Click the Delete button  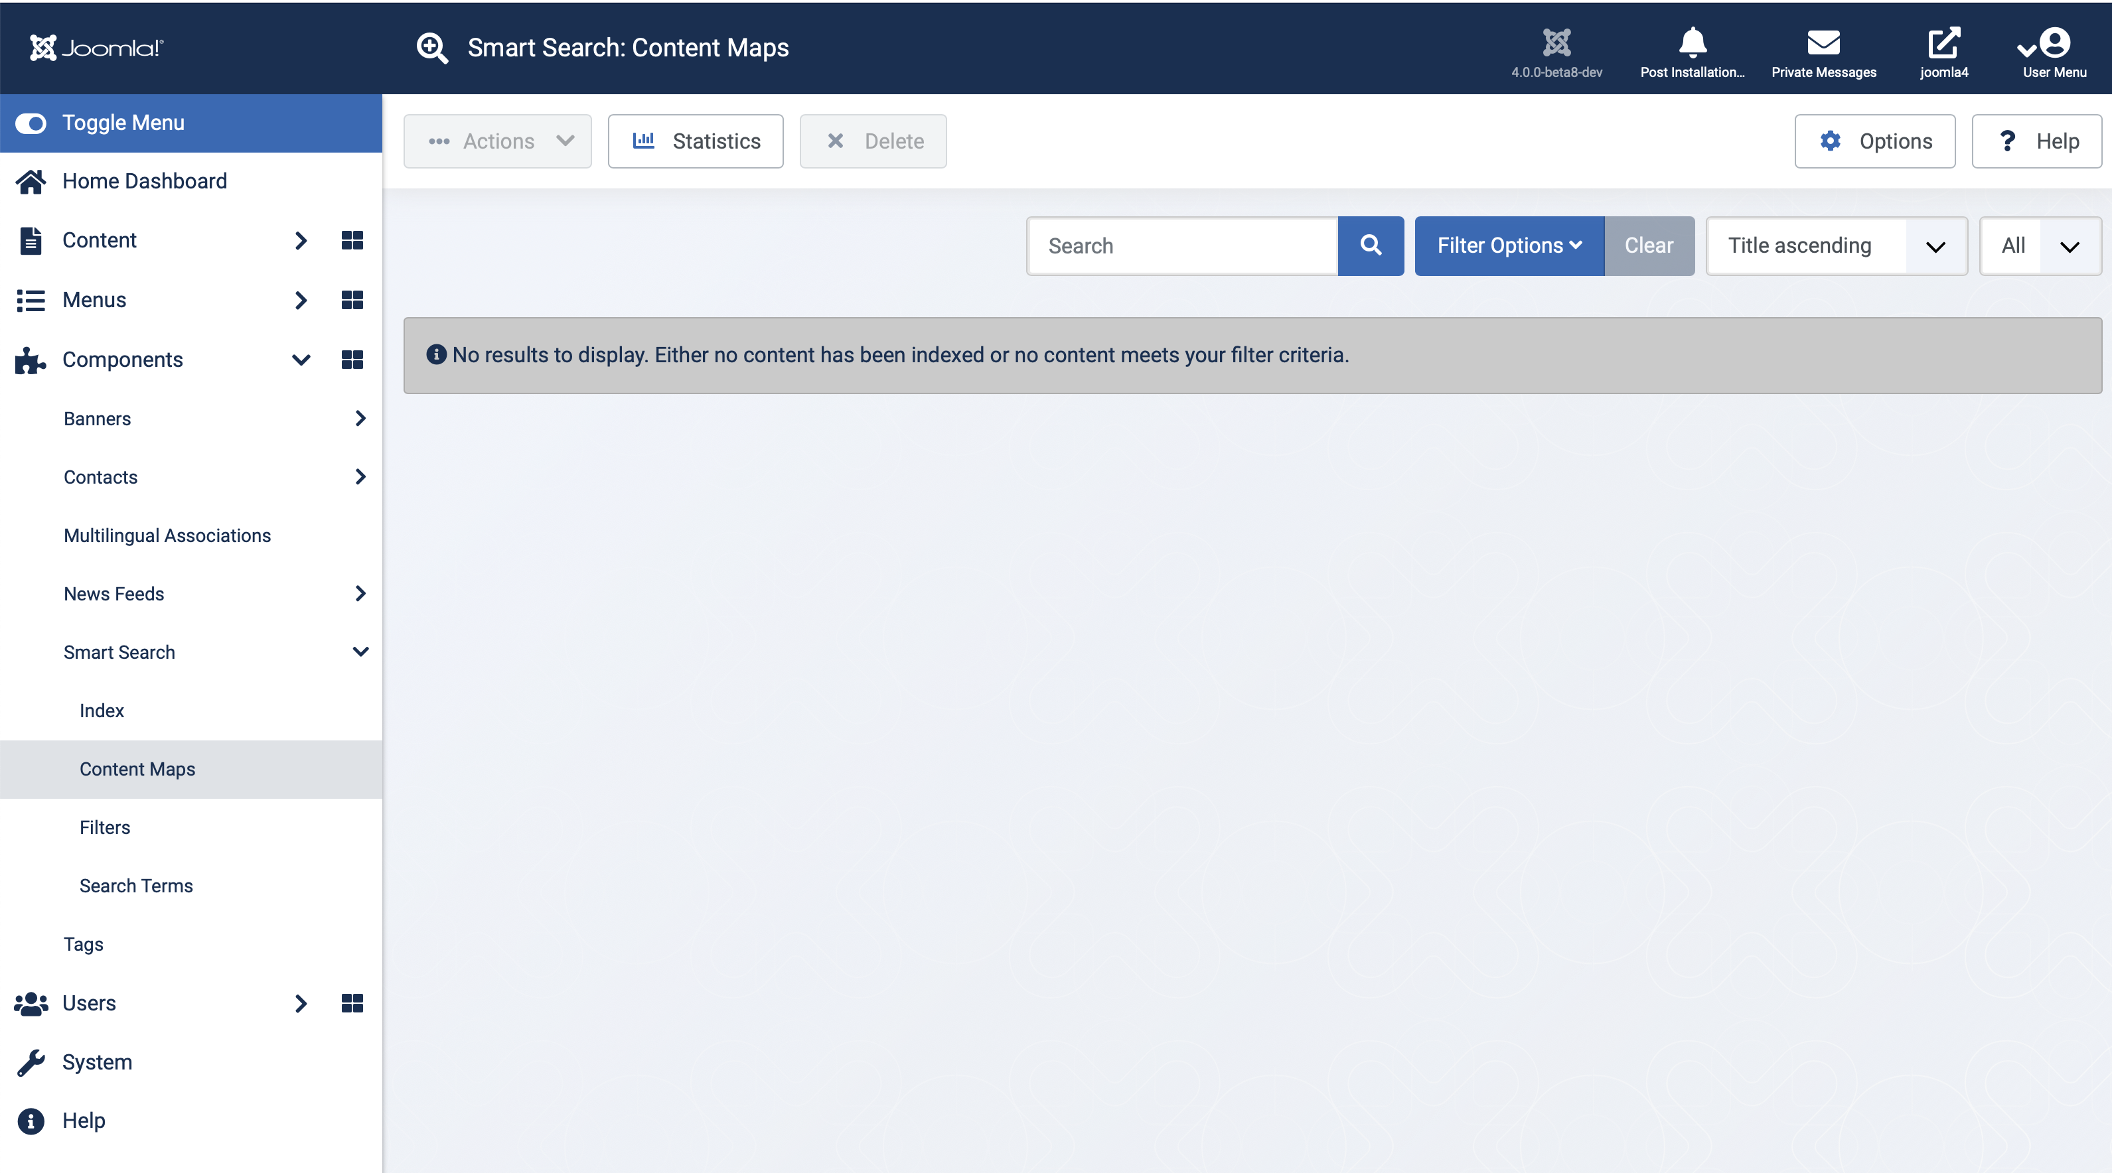(873, 141)
